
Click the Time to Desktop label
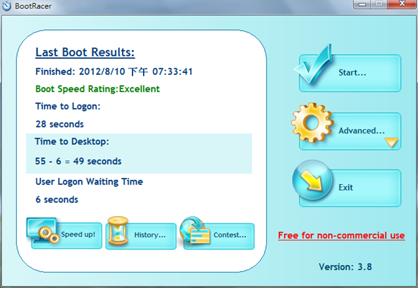[x=72, y=141]
